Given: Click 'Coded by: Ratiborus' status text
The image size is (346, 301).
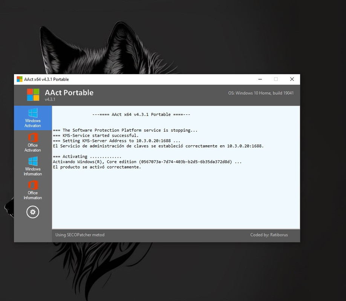Looking at the screenshot, I should 269,235.
